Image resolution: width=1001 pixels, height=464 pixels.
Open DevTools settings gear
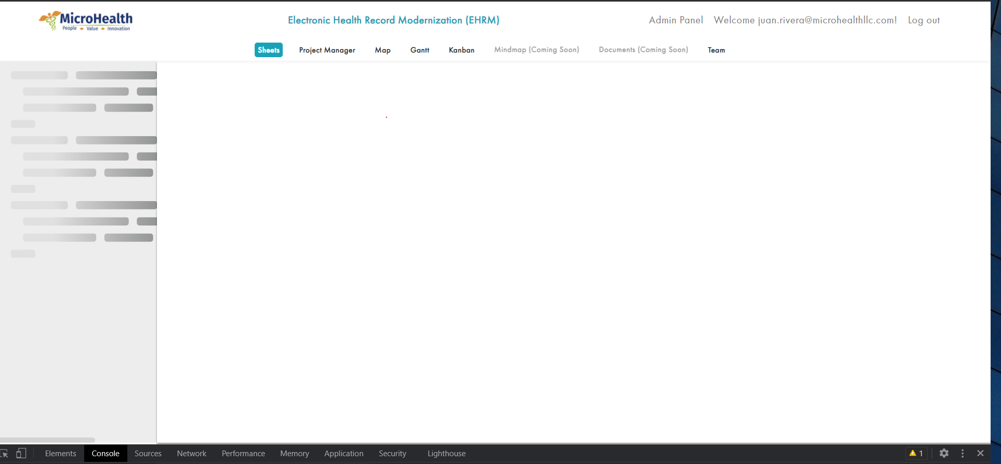tap(944, 454)
